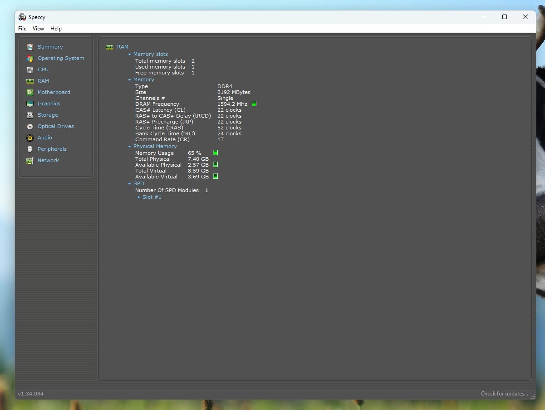545x410 pixels.
Task: Collapse the Memory slots section
Action: click(129, 54)
